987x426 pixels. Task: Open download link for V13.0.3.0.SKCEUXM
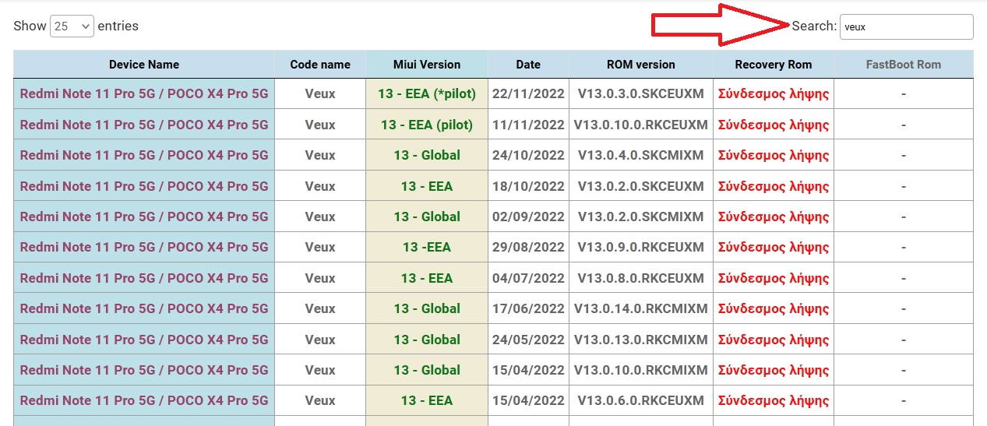point(773,94)
